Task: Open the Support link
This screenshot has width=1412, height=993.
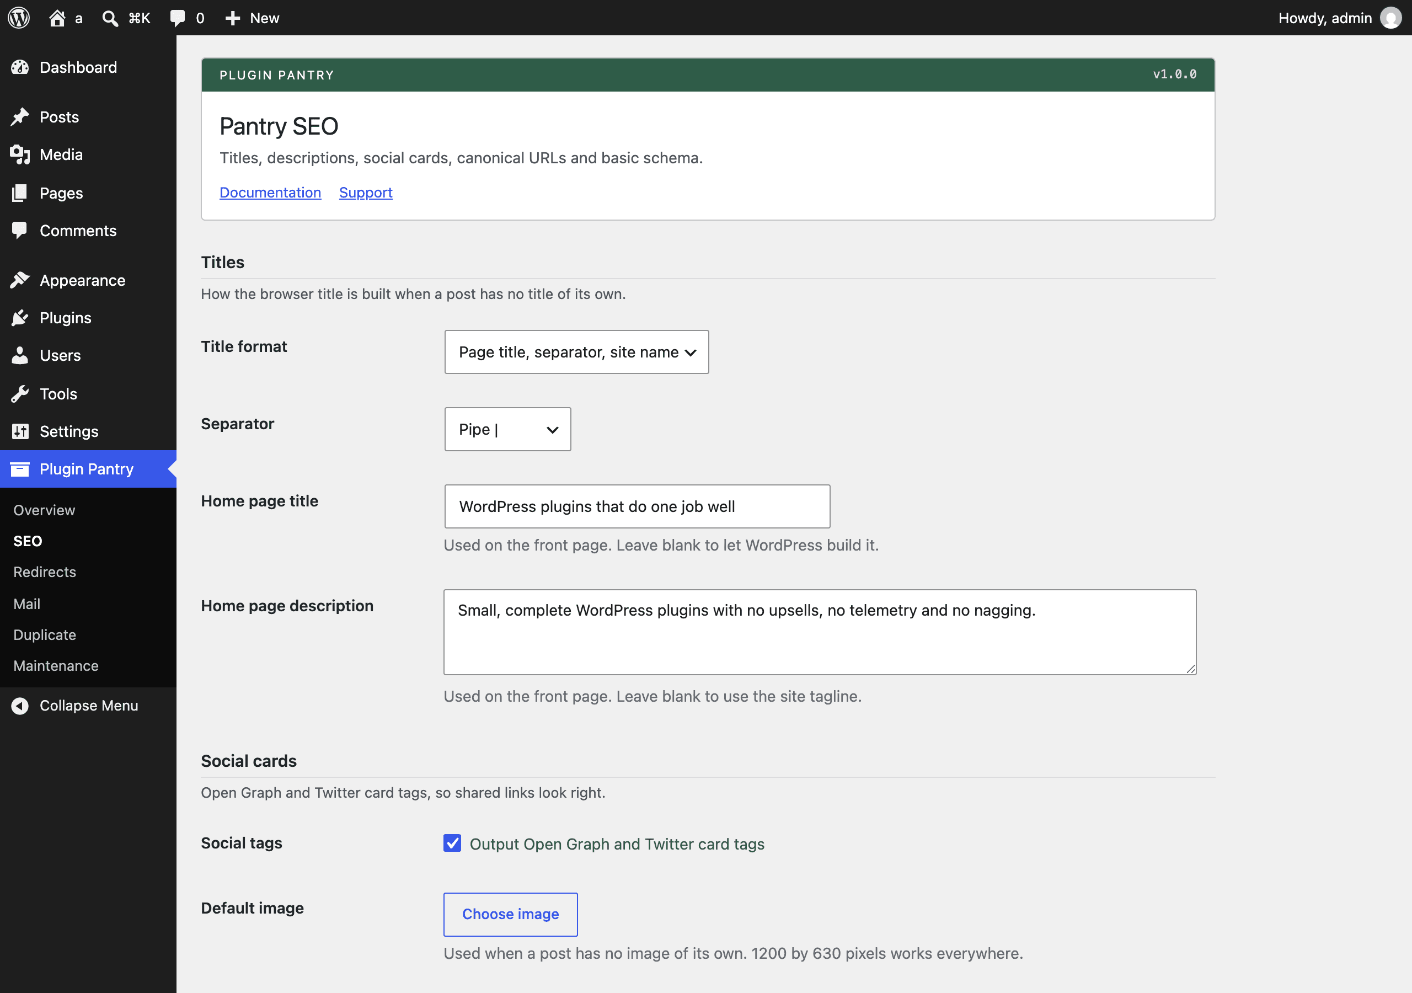Action: click(365, 193)
